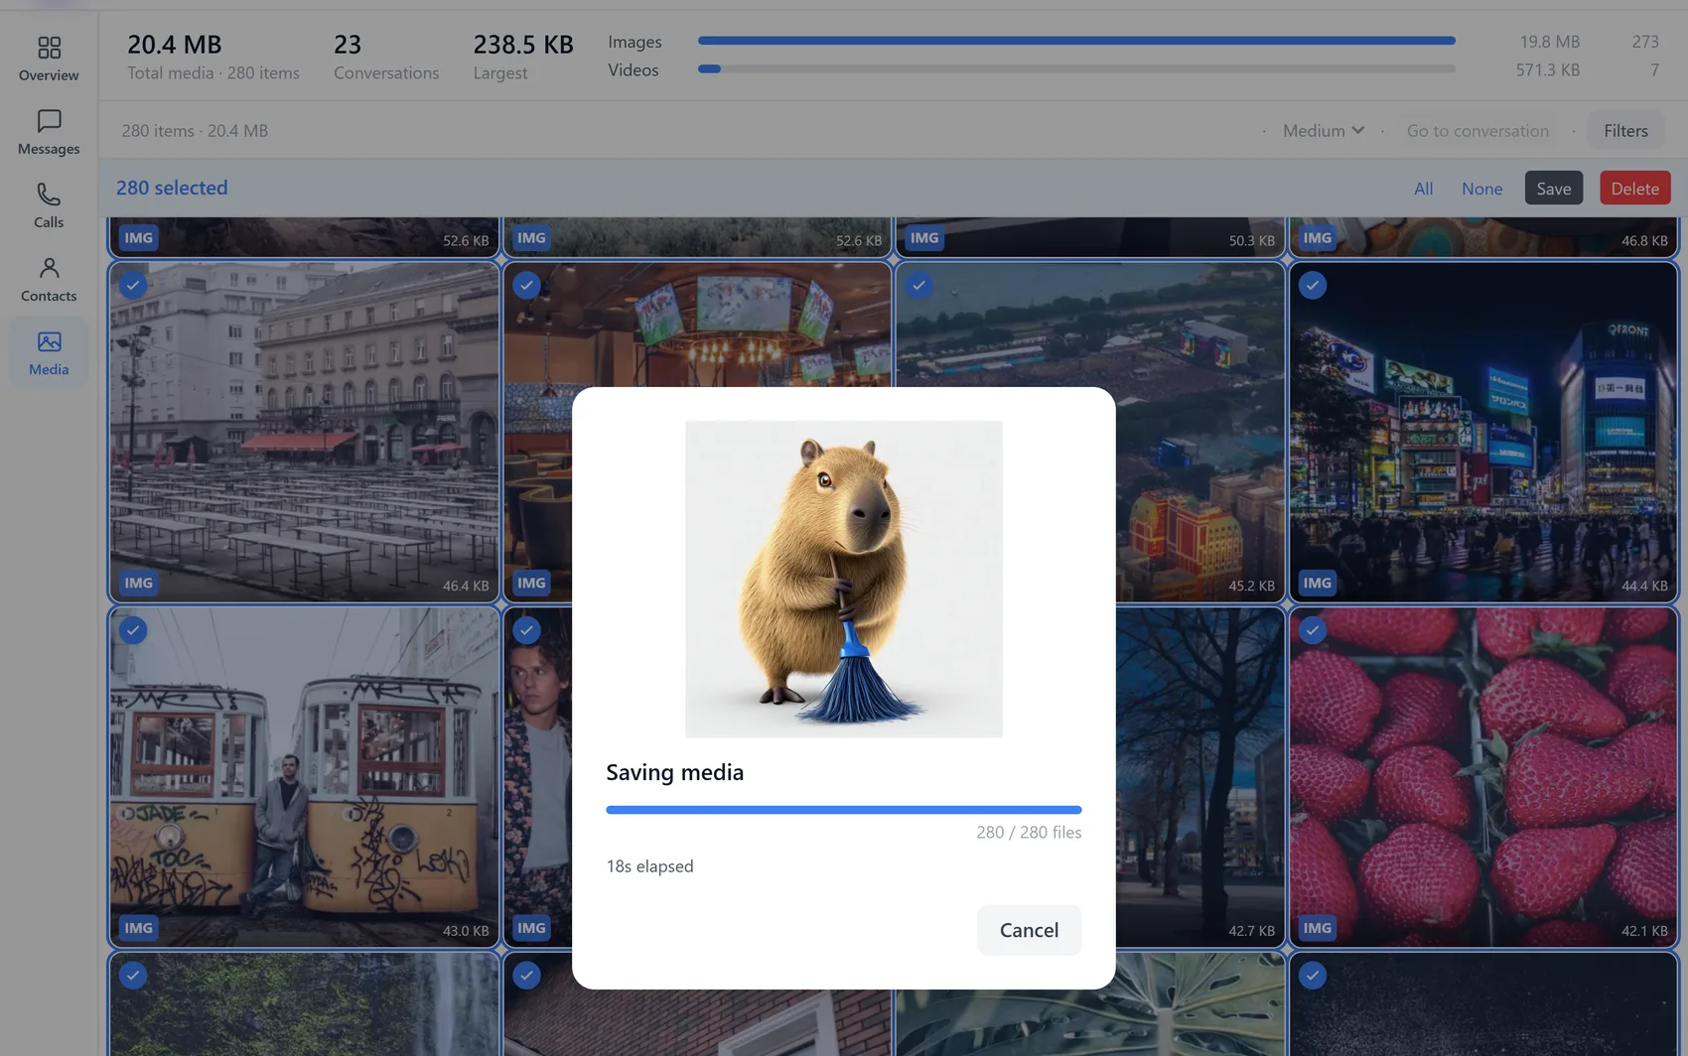The width and height of the screenshot is (1688, 1056).
Task: Deselect the graffiti tram photo checkmark
Action: 133,630
